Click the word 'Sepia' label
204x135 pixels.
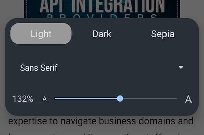(163, 34)
